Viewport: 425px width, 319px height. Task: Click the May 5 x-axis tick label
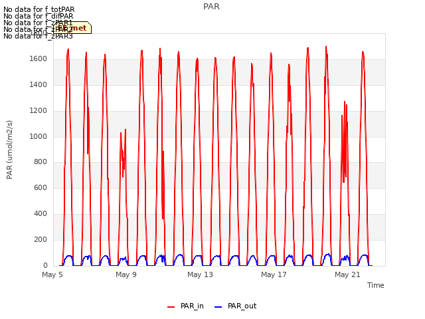tap(52, 274)
